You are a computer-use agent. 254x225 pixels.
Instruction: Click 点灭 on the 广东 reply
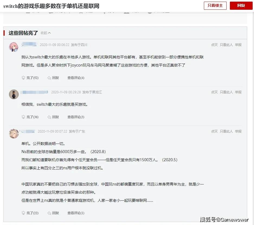tap(214, 131)
